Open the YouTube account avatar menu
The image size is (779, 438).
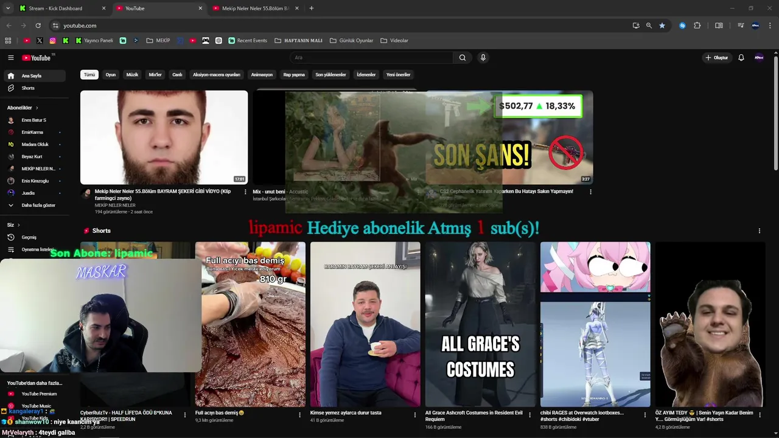[x=759, y=58]
